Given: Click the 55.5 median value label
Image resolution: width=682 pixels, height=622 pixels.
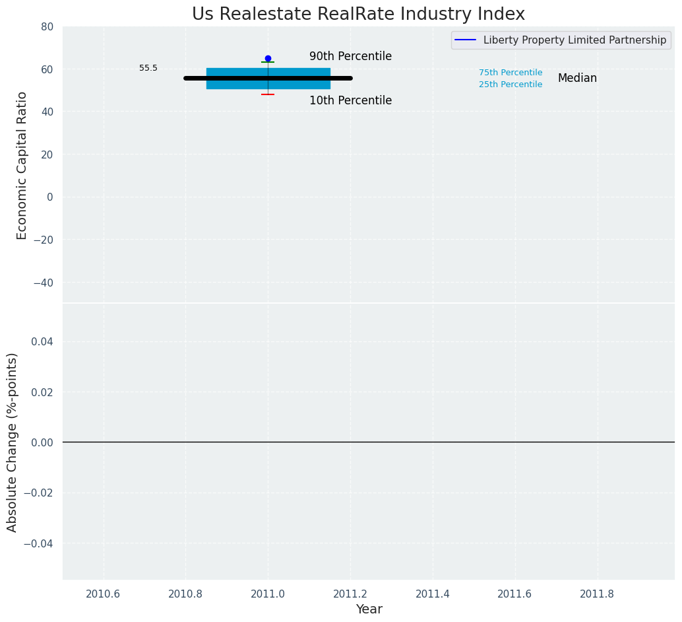Looking at the screenshot, I should pyautogui.click(x=148, y=68).
